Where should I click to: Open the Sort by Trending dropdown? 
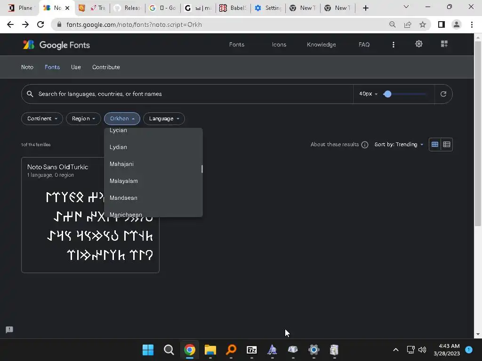click(399, 144)
